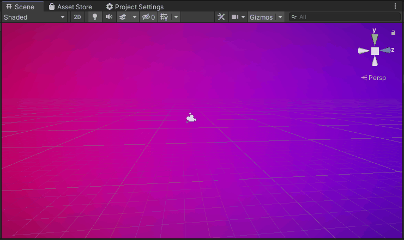The height and width of the screenshot is (240, 404).
Task: Lock the scene gizmo rotation padlock
Action: point(393,33)
